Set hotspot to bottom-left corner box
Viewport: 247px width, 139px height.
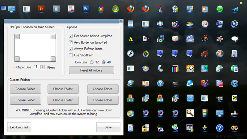(x=17, y=59)
